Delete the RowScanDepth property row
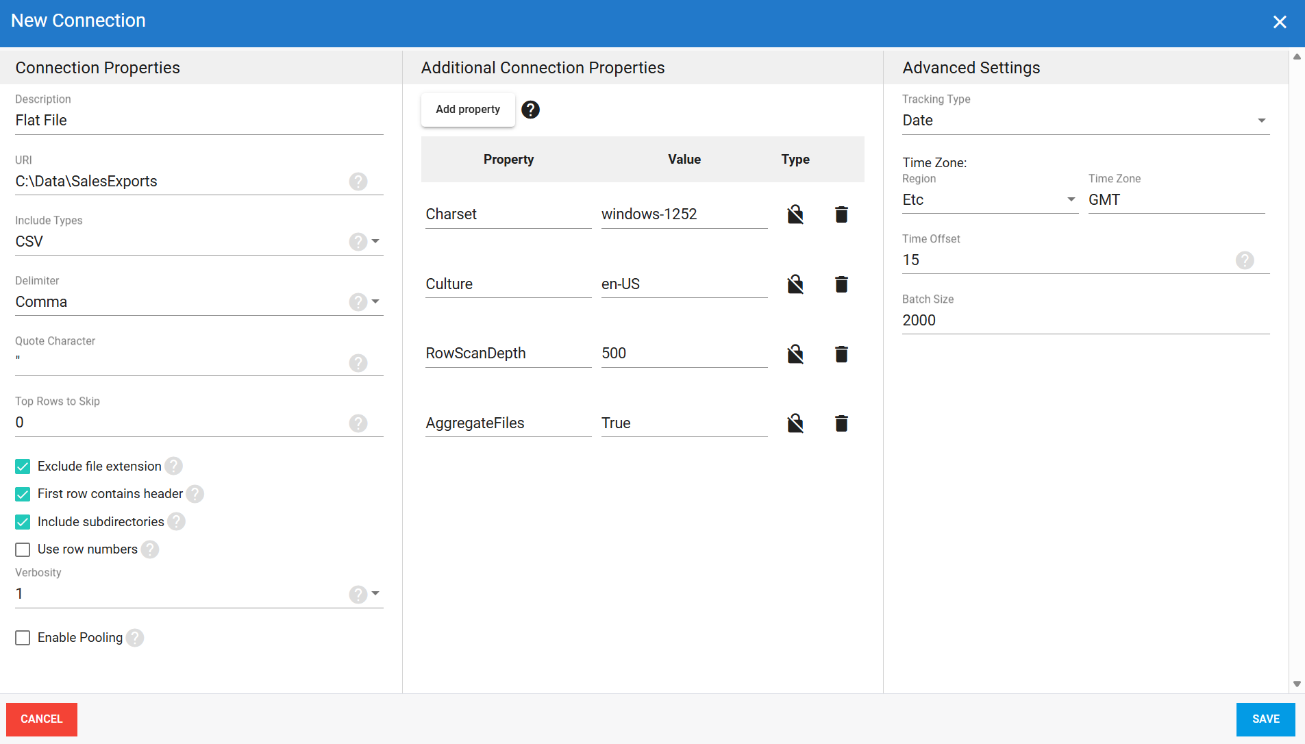The height and width of the screenshot is (744, 1305). point(842,354)
